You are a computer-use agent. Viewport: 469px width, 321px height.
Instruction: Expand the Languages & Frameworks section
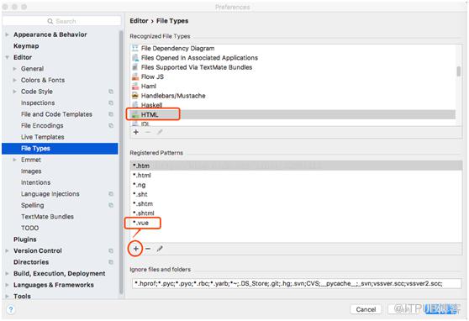pyautogui.click(x=7, y=285)
